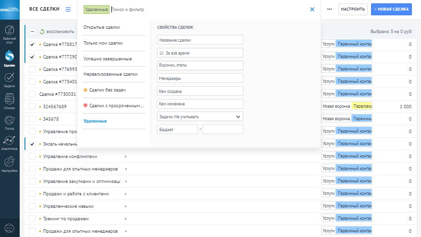This screenshot has width=421, height=237.
Task: Open the Почта mail icon
Action: pyautogui.click(x=9, y=122)
